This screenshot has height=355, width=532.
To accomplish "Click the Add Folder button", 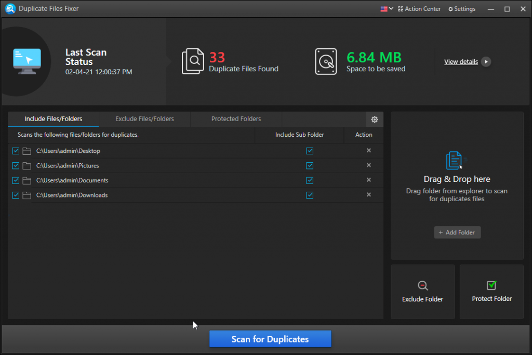I will (x=457, y=232).
